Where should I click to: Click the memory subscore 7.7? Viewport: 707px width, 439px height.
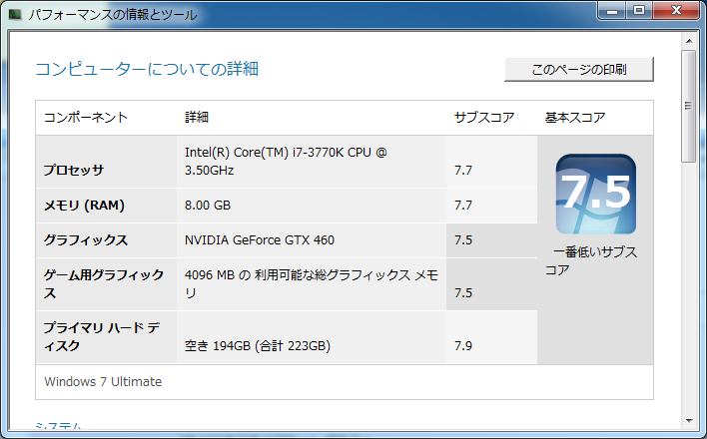(x=463, y=206)
